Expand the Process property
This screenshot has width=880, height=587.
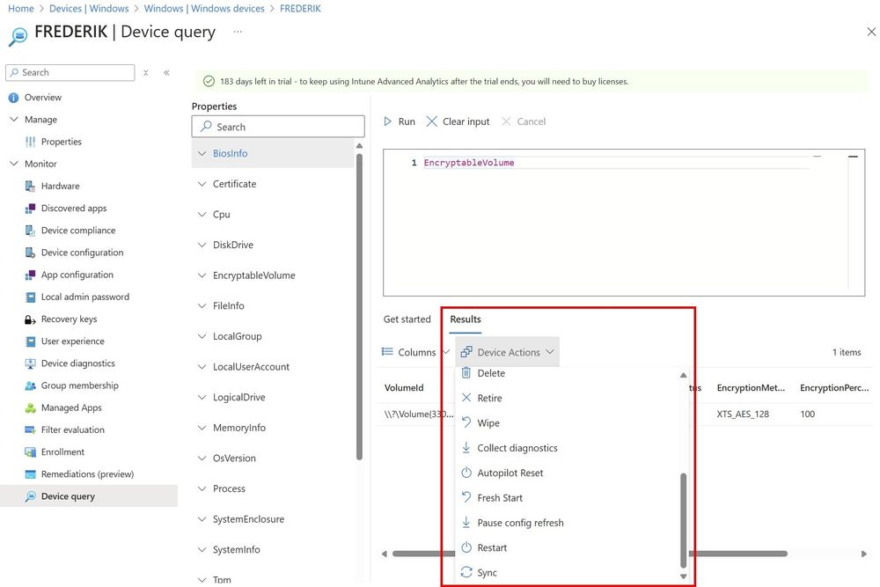tap(202, 488)
